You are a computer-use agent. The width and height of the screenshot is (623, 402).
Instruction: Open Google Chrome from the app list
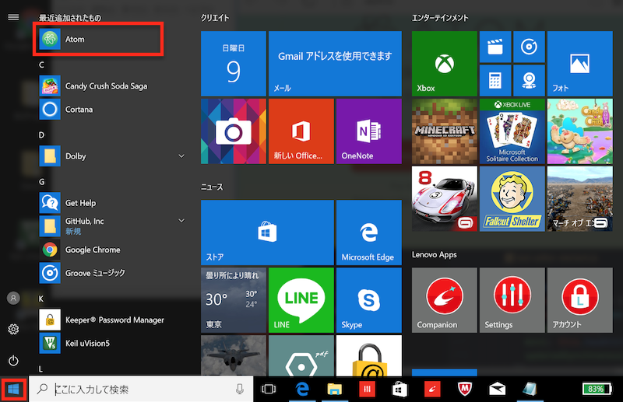[92, 250]
